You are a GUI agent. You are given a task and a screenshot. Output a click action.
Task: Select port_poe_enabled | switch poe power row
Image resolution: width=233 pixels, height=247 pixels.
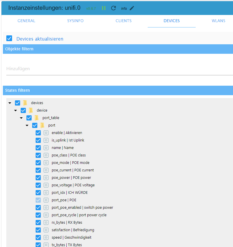(x=82, y=208)
